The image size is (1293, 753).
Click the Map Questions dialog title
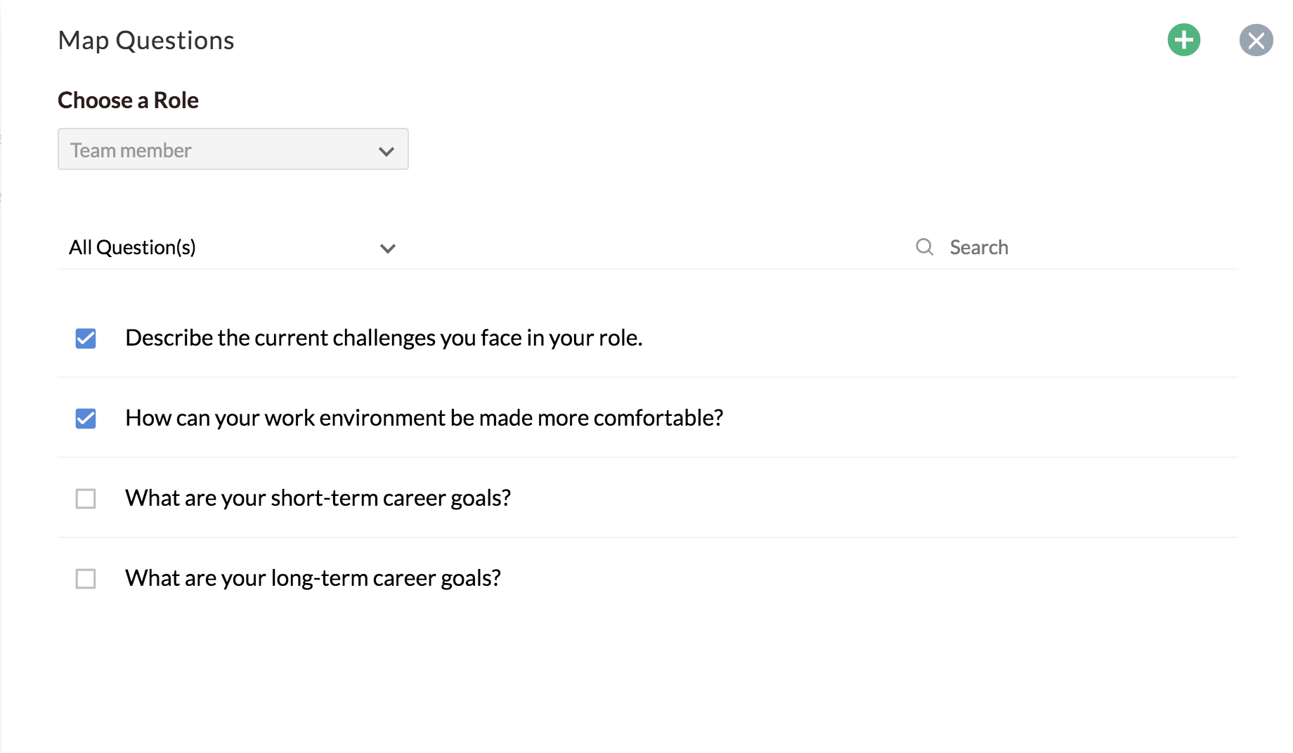146,41
